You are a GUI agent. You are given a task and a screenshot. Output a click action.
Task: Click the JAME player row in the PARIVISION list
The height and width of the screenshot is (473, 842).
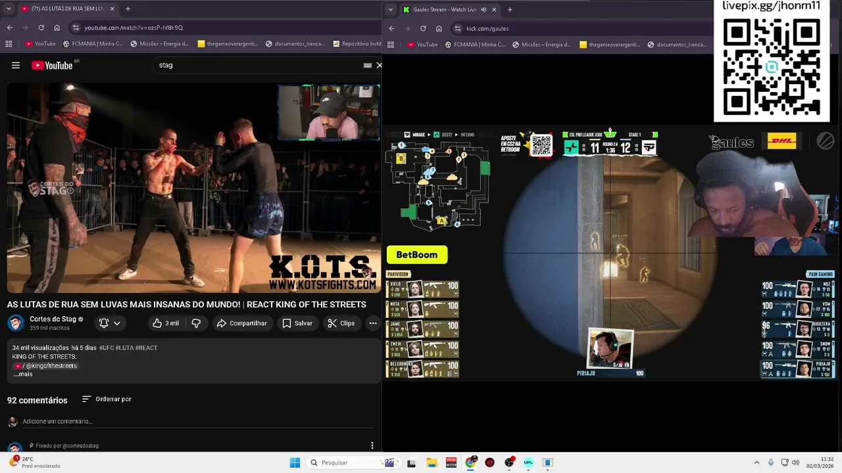coord(422,328)
